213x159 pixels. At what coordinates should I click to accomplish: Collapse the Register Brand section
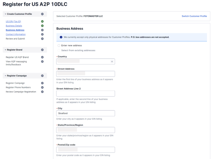5,50
